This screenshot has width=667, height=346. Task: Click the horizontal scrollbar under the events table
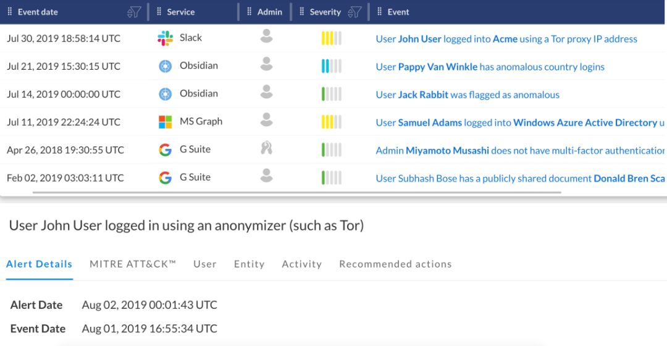point(296,192)
